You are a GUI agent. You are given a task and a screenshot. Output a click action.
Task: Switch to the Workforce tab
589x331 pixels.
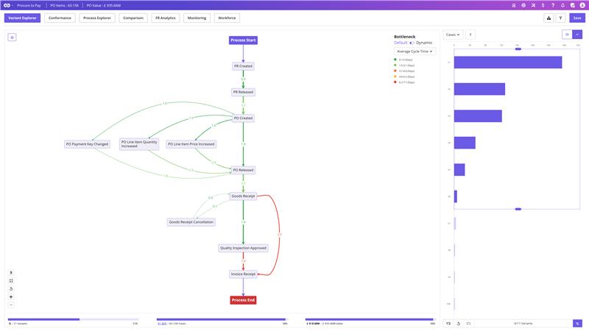pyautogui.click(x=227, y=18)
